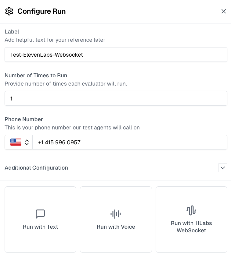This screenshot has height=257, width=231.
Task: Click the audio wave icon above Run with 11Labs WebSocket
Action: 191,210
